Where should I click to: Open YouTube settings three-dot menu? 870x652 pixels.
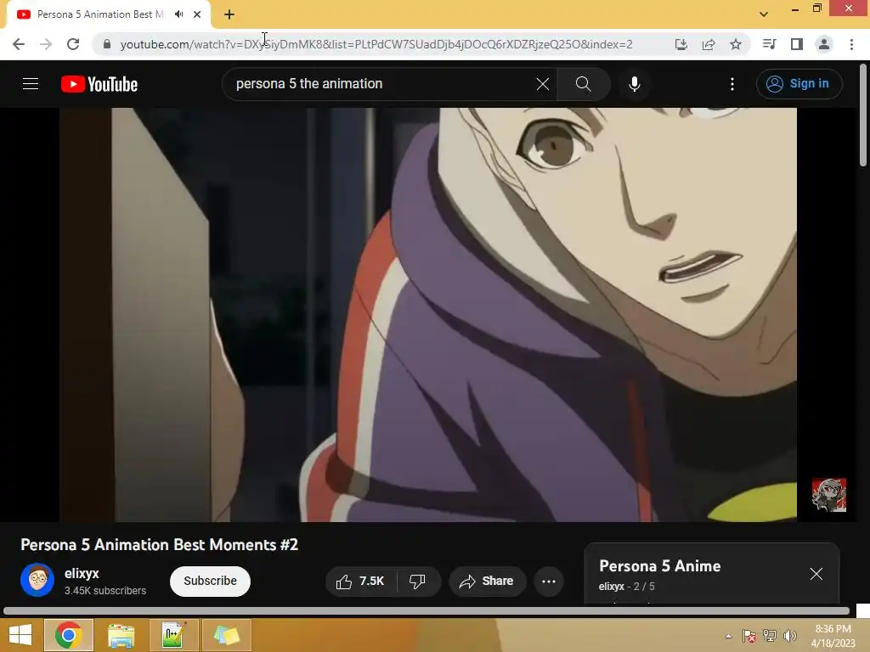732,84
